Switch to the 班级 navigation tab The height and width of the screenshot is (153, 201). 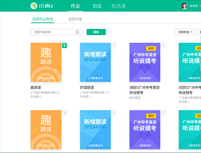coord(97,6)
